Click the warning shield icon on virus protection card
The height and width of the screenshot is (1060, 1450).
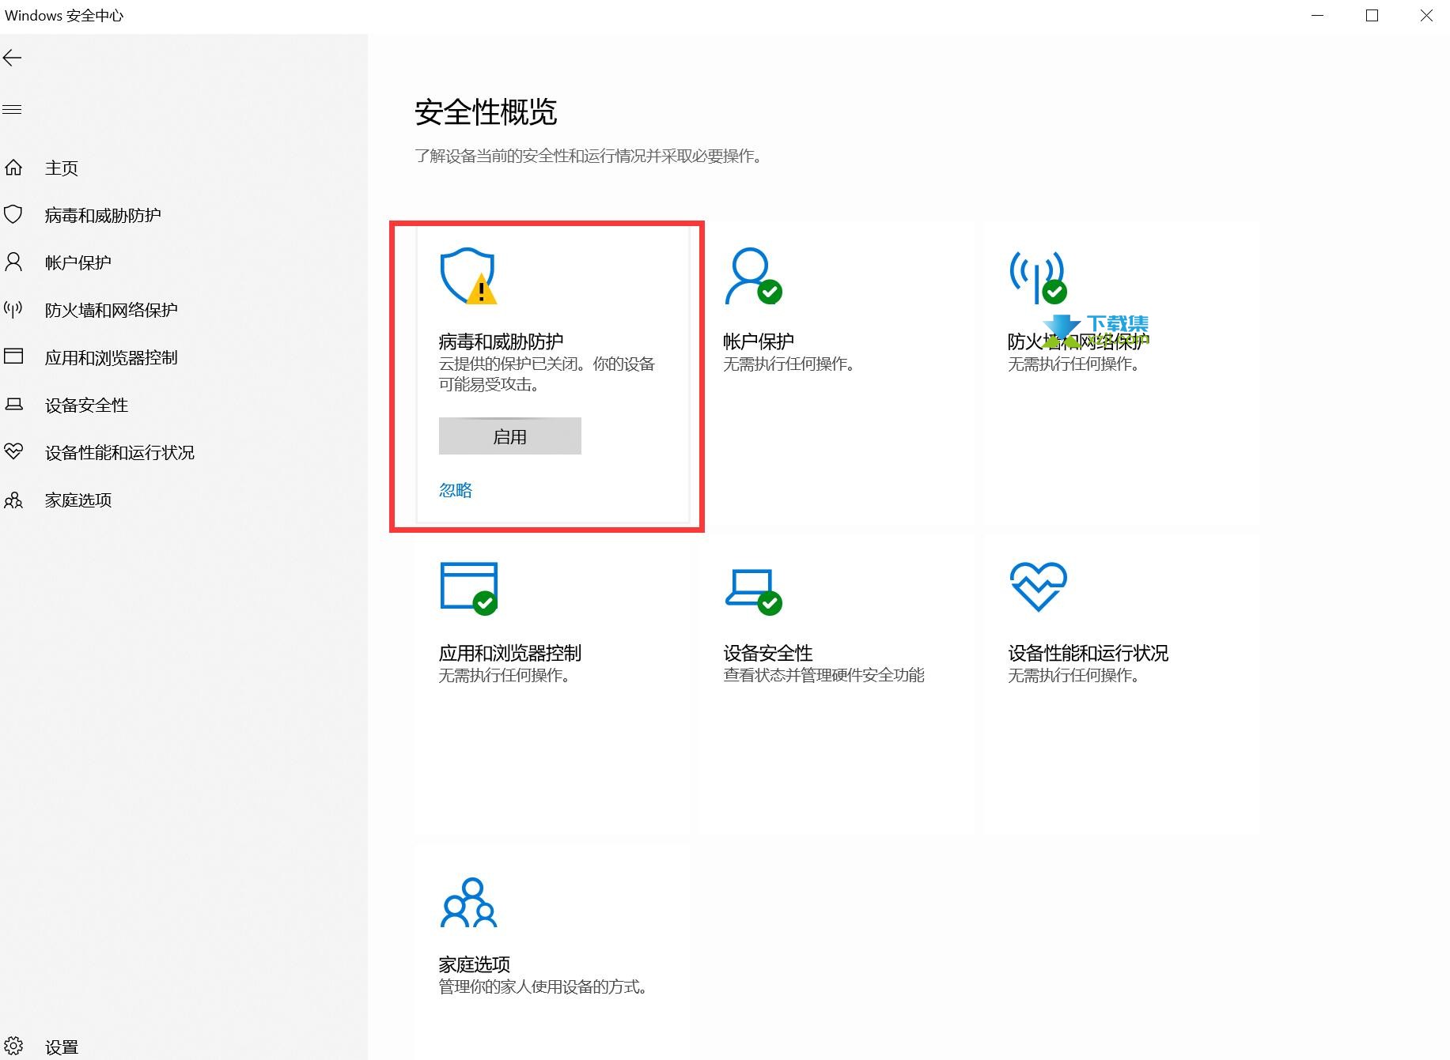(x=468, y=276)
